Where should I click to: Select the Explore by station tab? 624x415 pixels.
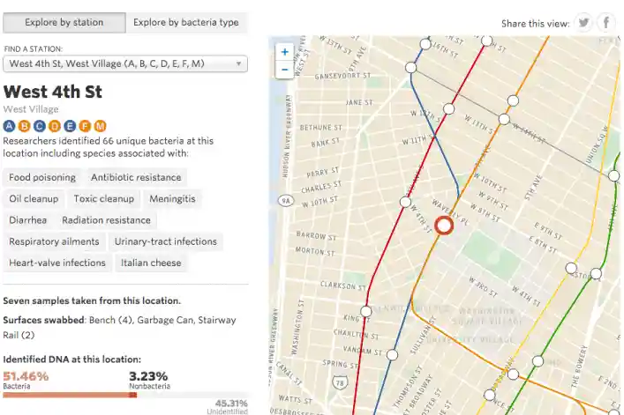pos(64,23)
